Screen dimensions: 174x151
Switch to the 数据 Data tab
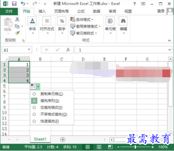[x=97, y=12]
